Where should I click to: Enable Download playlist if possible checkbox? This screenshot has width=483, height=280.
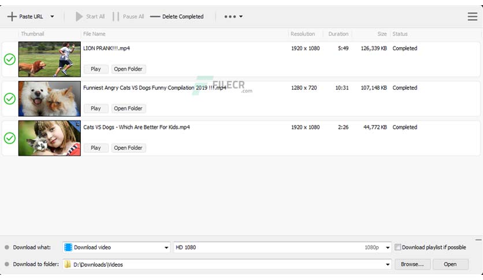point(397,247)
